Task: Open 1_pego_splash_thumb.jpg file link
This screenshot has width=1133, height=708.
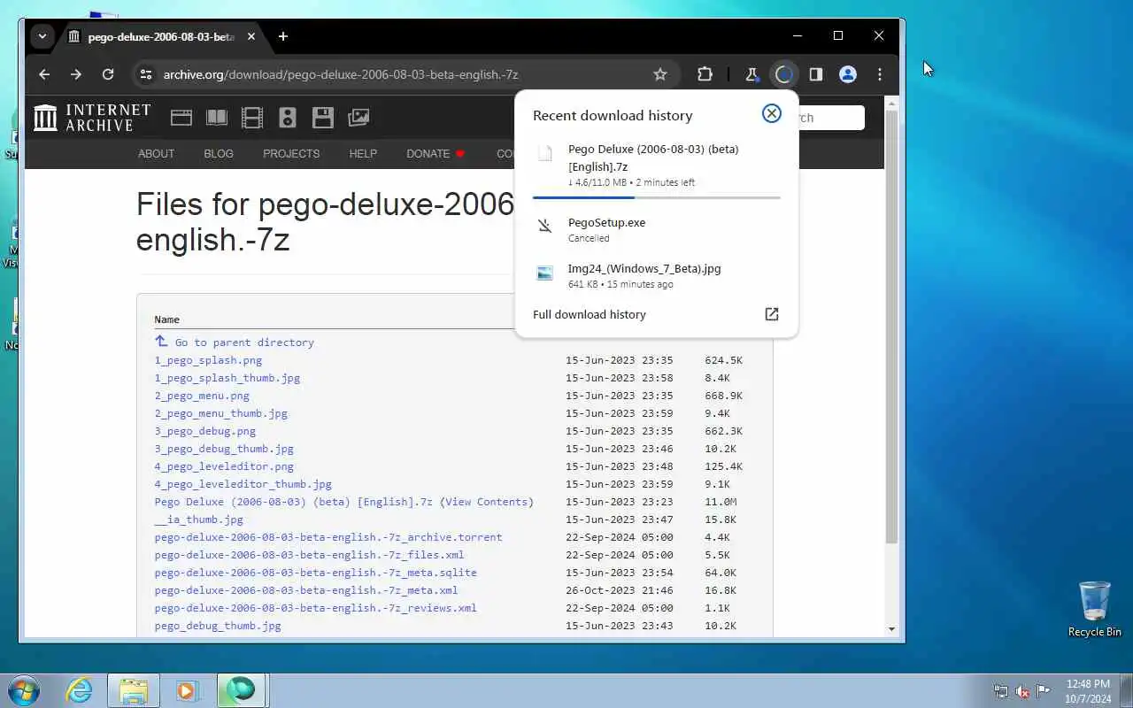Action: click(x=227, y=378)
